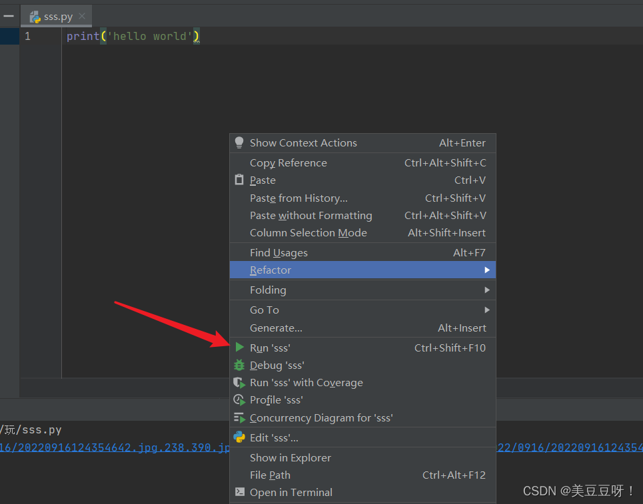Choose Find Usages in the menu

[x=363, y=253]
